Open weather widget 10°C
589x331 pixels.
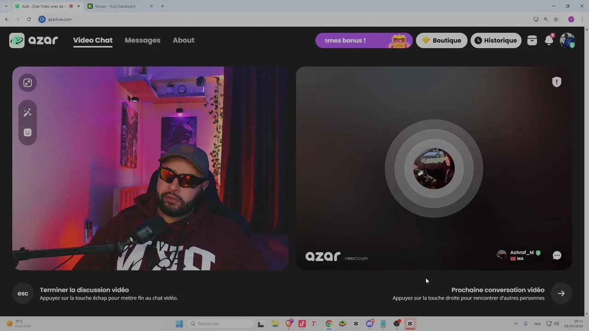(18, 324)
